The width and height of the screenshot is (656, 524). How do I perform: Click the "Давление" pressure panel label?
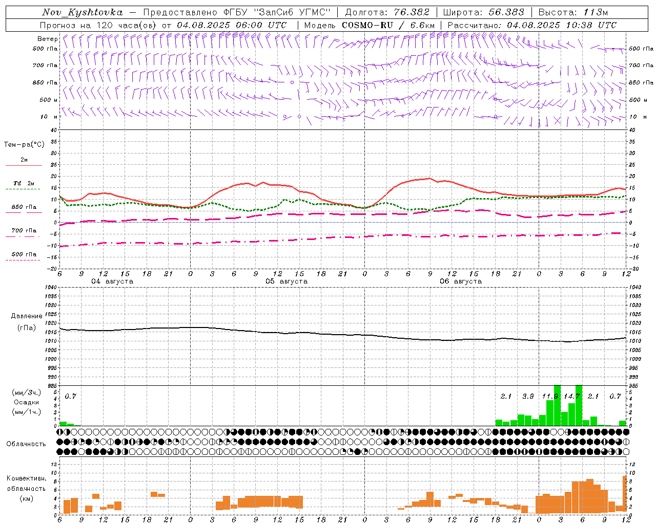(27, 316)
